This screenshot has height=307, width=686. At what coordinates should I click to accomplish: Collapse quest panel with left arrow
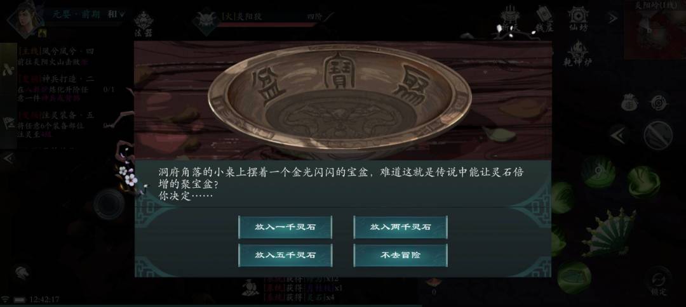[8, 158]
